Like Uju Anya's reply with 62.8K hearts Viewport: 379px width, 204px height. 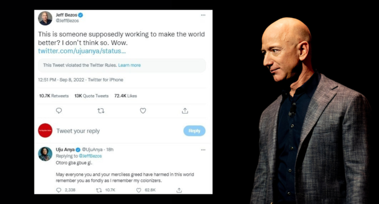point(139,190)
